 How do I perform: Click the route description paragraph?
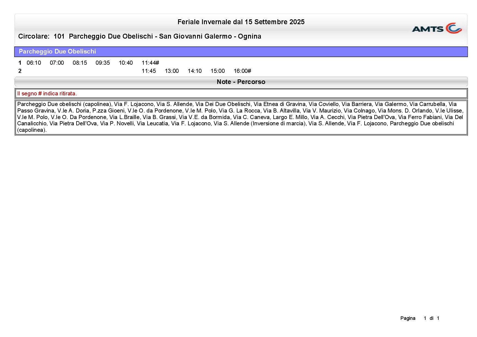click(241, 117)
